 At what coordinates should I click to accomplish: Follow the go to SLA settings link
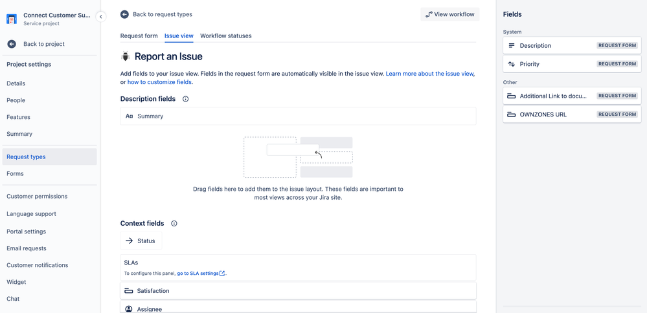[198, 274]
